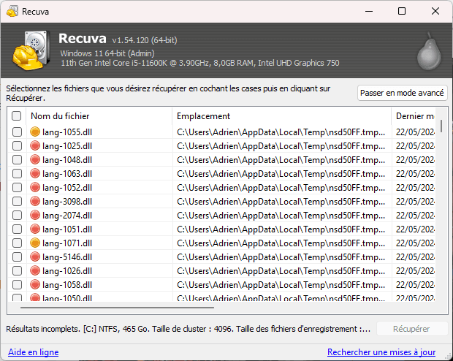
Task: Click the 'Récupérer' button
Action: click(x=412, y=329)
